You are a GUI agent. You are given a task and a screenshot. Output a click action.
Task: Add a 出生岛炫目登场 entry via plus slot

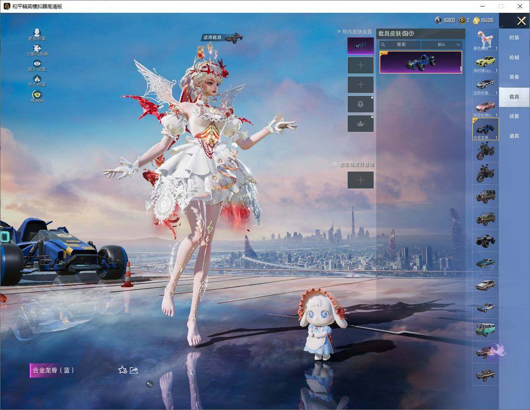click(360, 180)
